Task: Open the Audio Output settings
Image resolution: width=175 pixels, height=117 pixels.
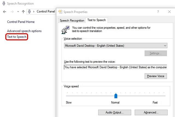Action: (114, 112)
